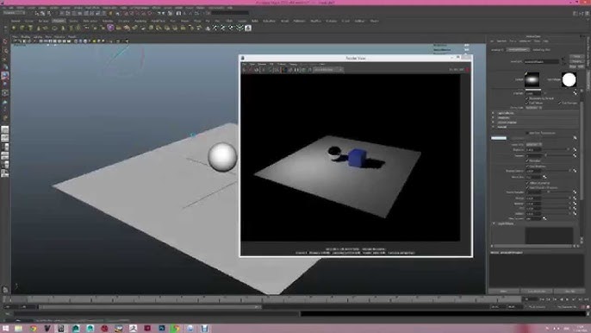Image resolution: width=591 pixels, height=333 pixels.
Task: Collapse the open section above Use Color Temperature
Action: (x=494, y=127)
